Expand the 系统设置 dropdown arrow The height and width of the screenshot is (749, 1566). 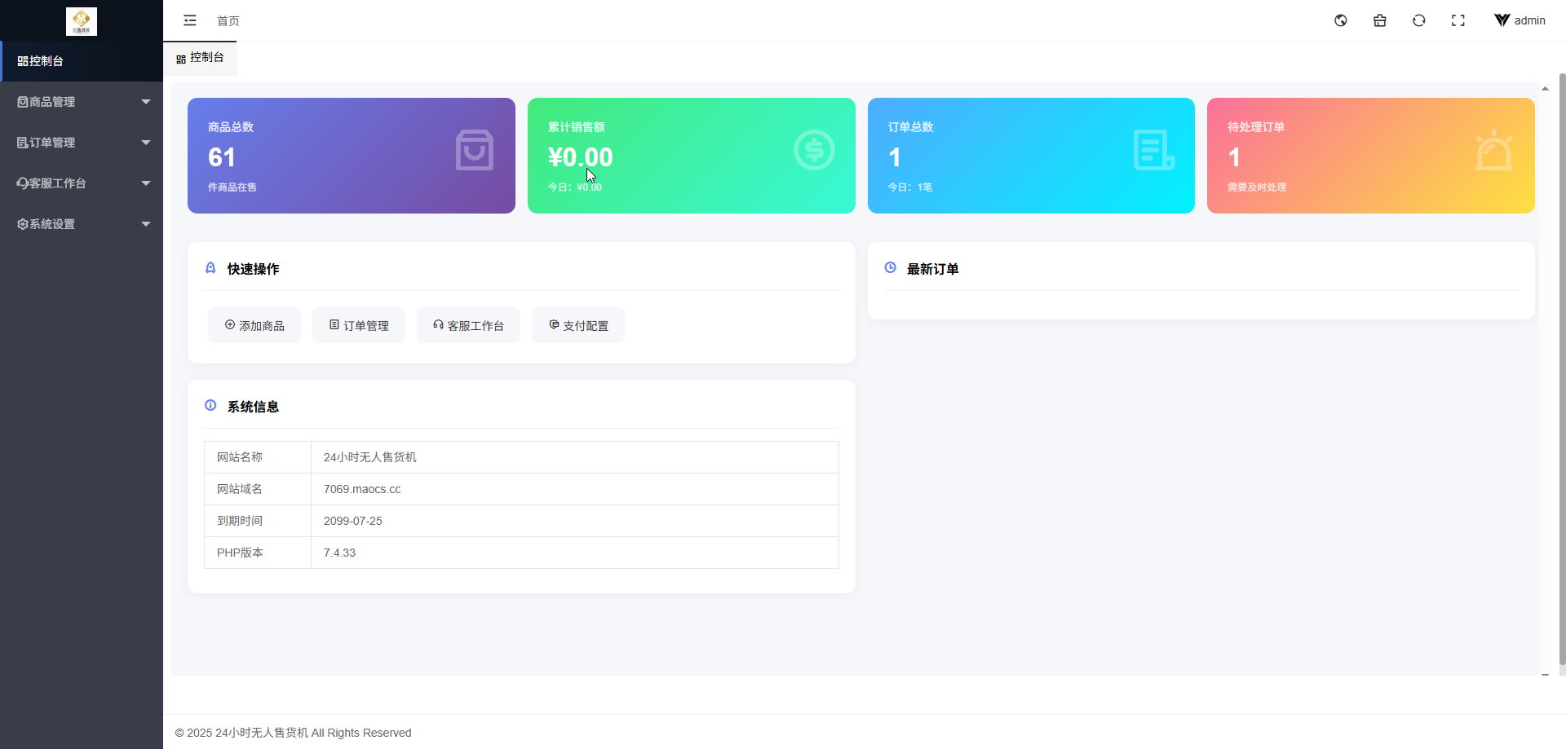click(x=146, y=224)
